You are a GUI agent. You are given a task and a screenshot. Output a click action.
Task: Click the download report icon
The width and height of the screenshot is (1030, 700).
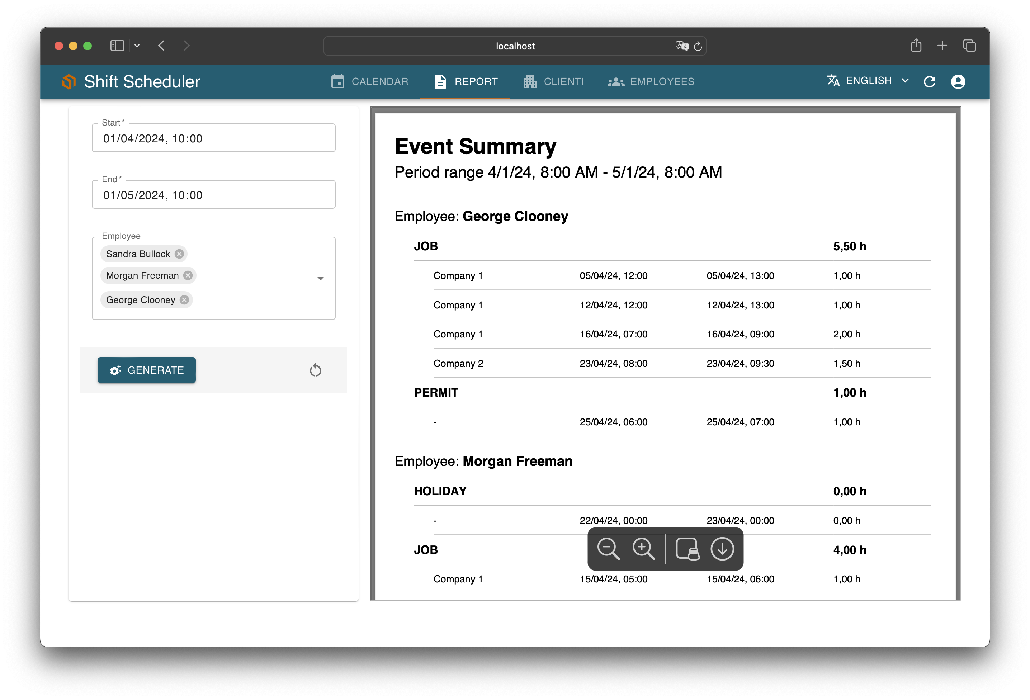[x=722, y=548]
